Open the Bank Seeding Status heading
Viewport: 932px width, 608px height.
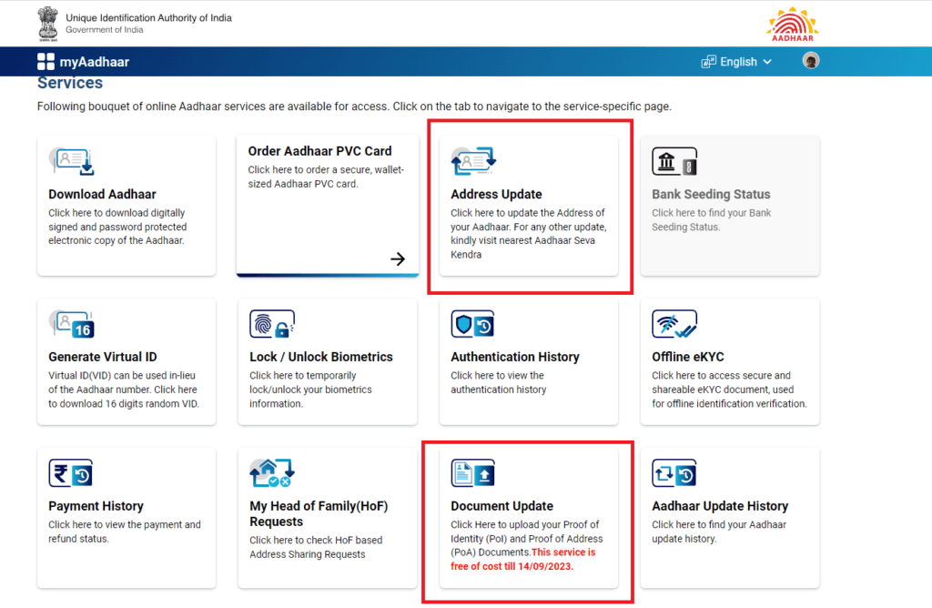tap(711, 195)
